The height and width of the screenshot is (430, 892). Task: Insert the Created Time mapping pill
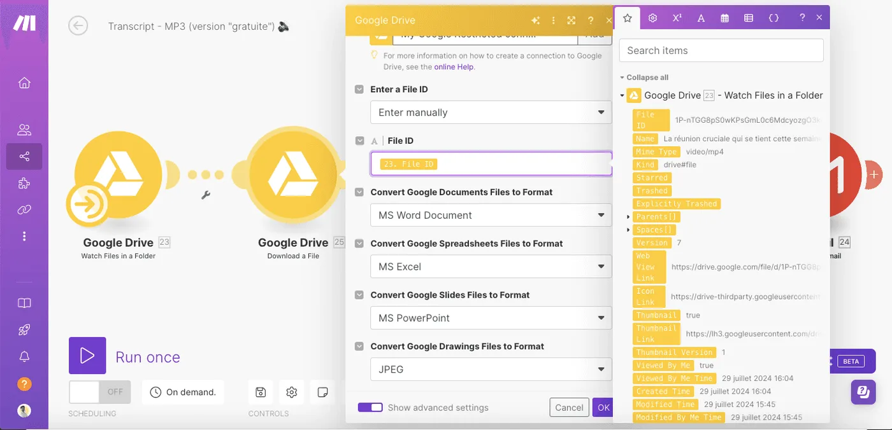tap(663, 391)
